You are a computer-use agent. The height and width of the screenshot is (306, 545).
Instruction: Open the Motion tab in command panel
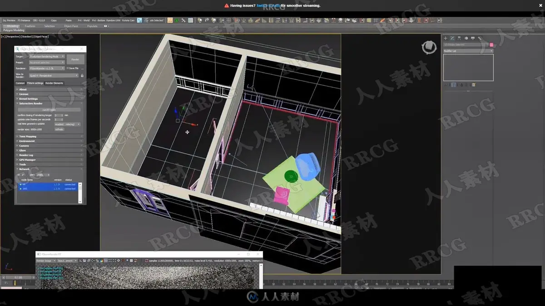[x=466, y=38]
